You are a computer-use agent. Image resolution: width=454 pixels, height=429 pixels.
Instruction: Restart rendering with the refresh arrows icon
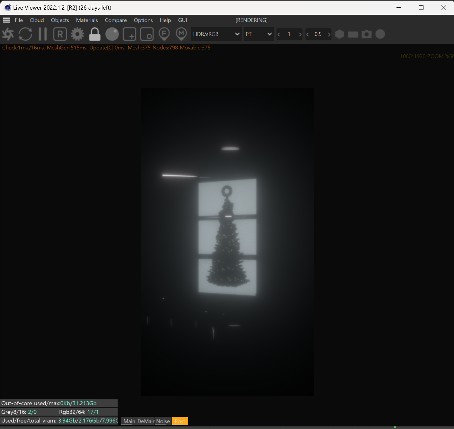[x=25, y=34]
